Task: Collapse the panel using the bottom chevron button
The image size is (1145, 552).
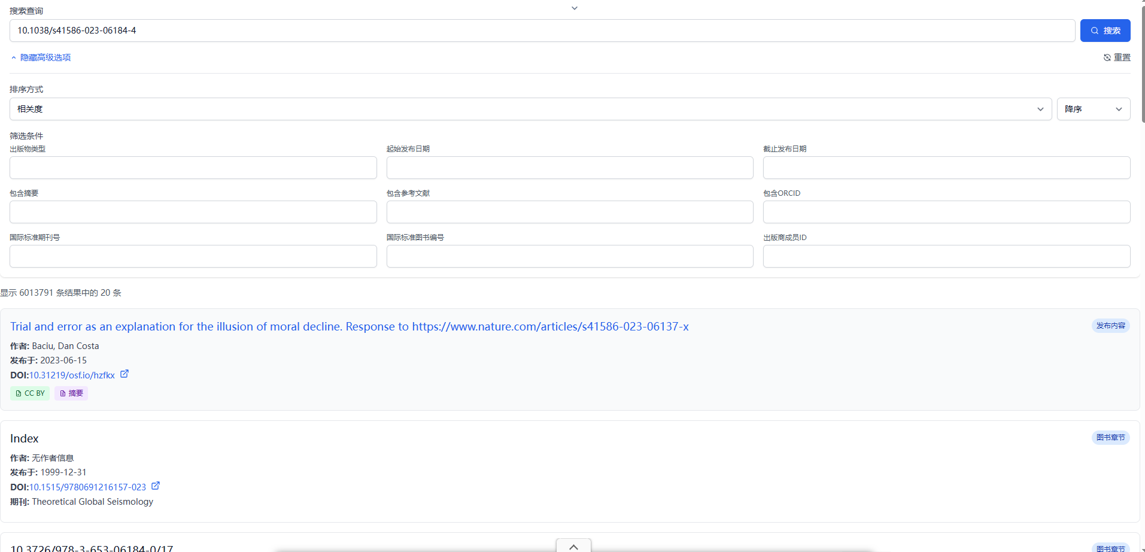Action: pos(573,545)
